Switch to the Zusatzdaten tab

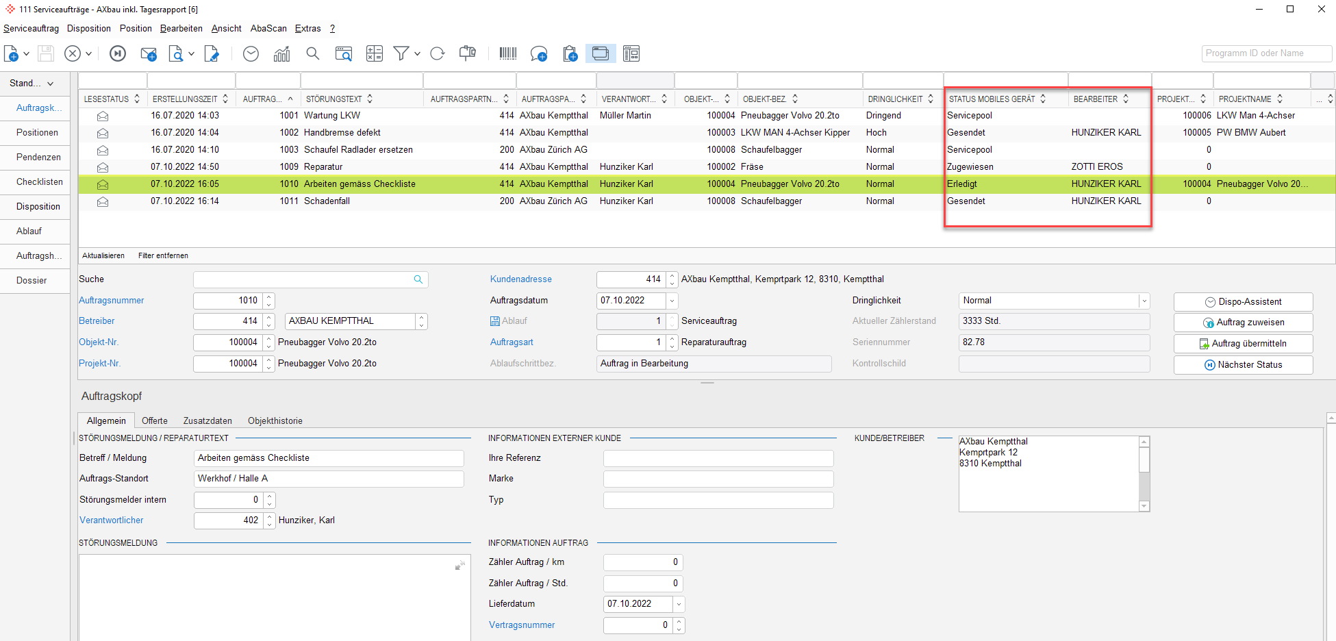[207, 420]
